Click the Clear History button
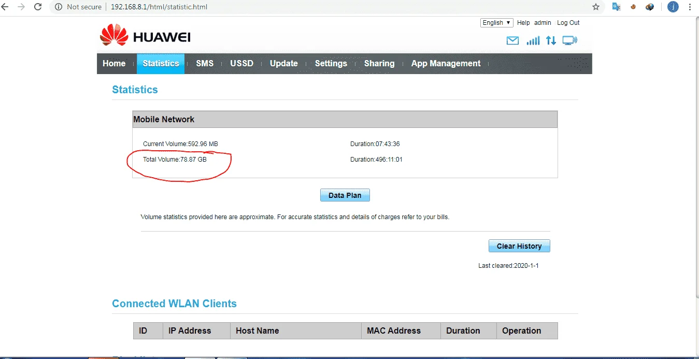 519,246
